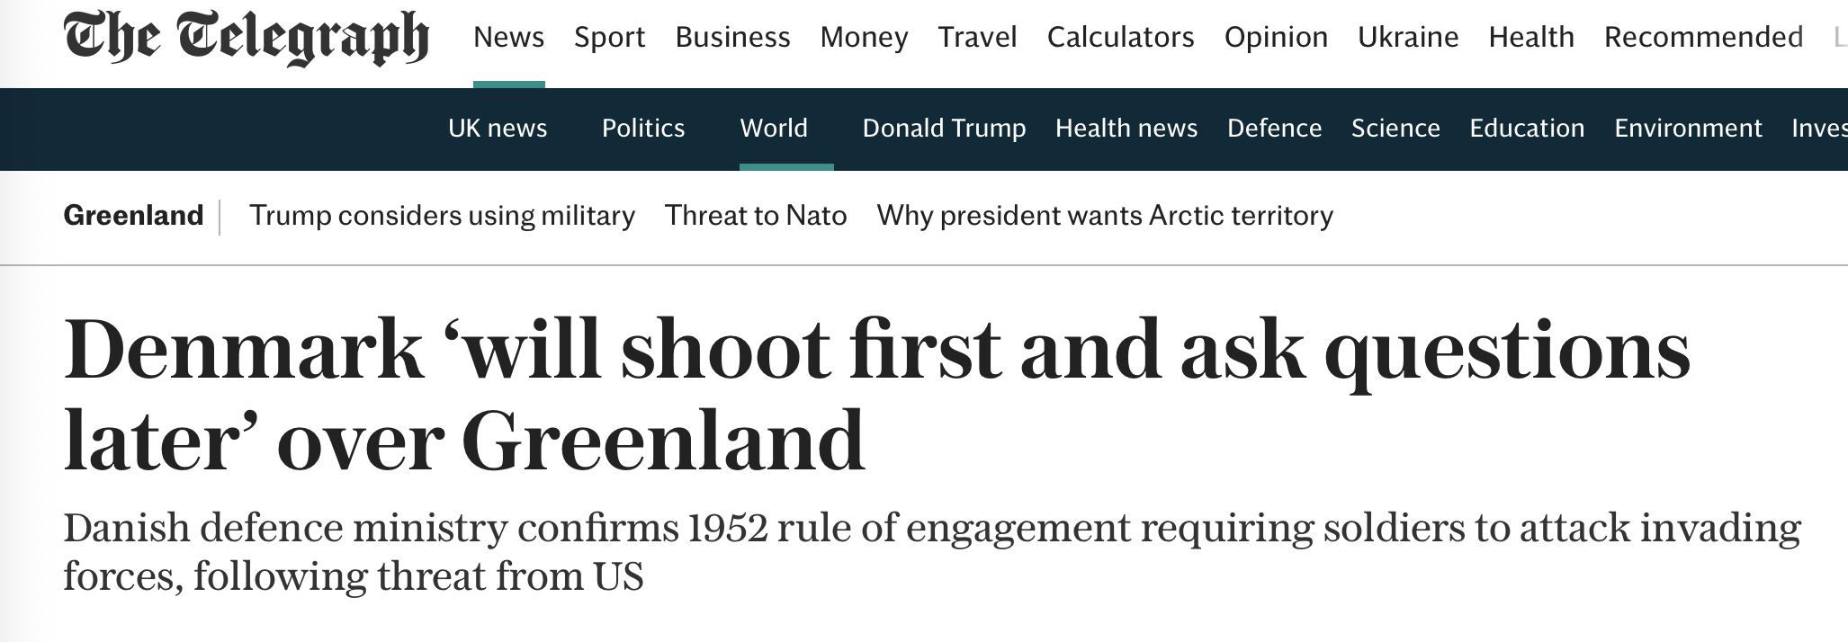Viewport: 1848px width, 642px height.
Task: Go to the Defence tab
Action: pyautogui.click(x=1274, y=129)
